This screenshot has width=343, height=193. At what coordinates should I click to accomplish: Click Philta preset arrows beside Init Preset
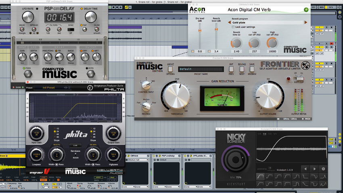[x=66, y=88]
